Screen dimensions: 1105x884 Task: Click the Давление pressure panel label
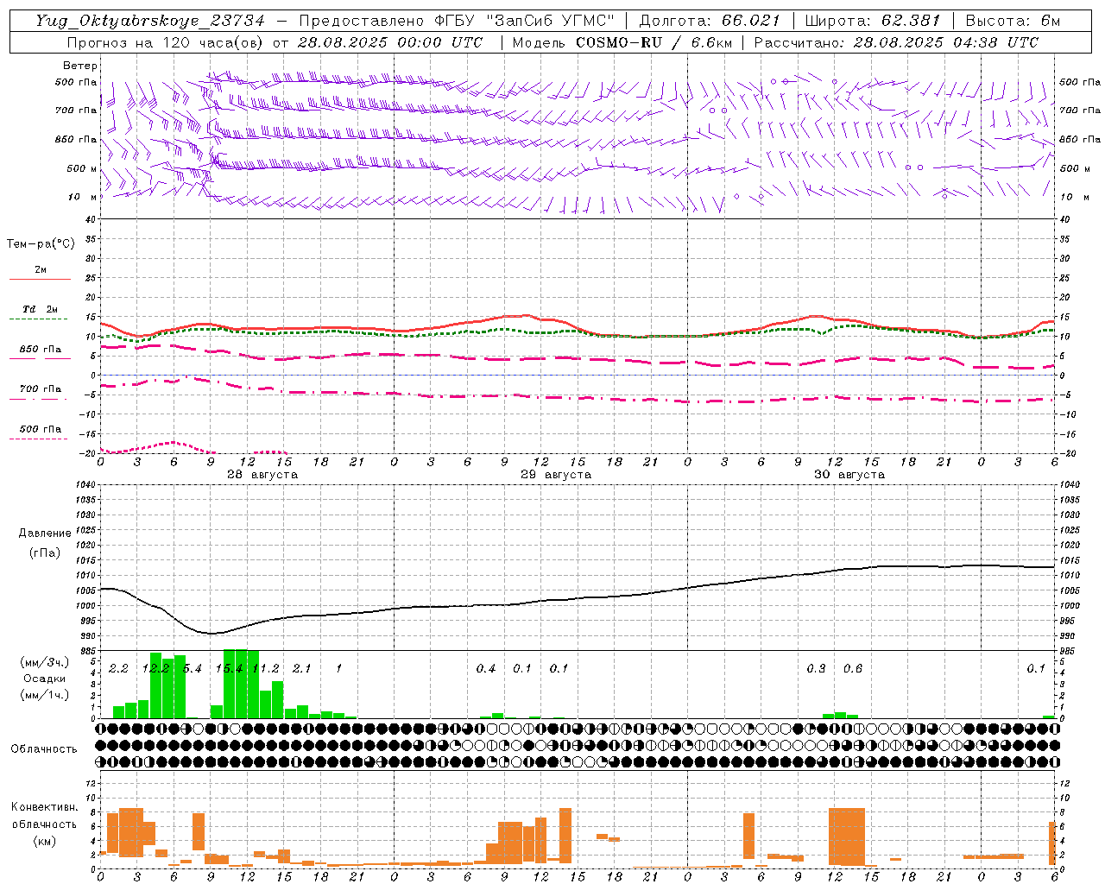45,534
